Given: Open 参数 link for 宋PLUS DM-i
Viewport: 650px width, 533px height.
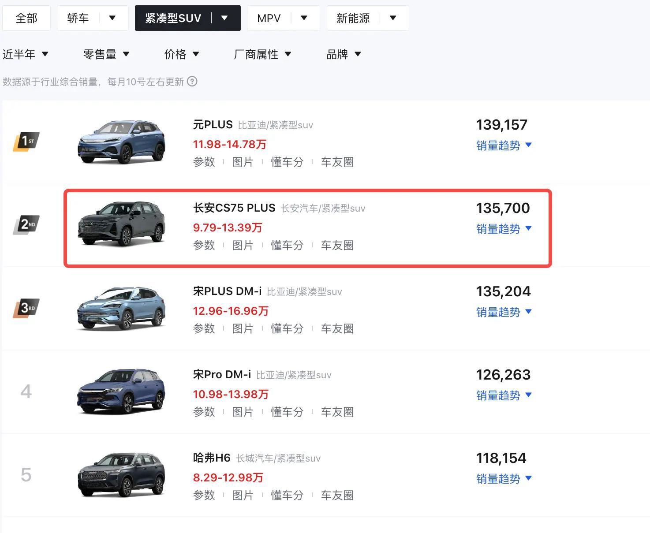Looking at the screenshot, I should pyautogui.click(x=204, y=328).
